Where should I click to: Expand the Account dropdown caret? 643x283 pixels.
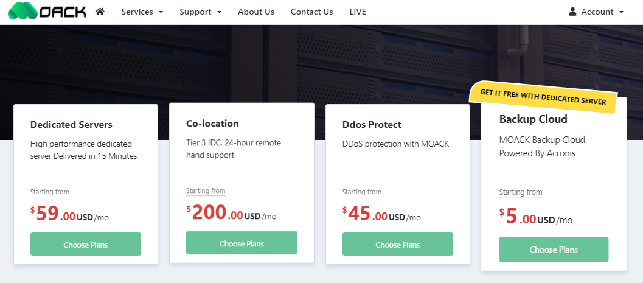pyautogui.click(x=621, y=12)
